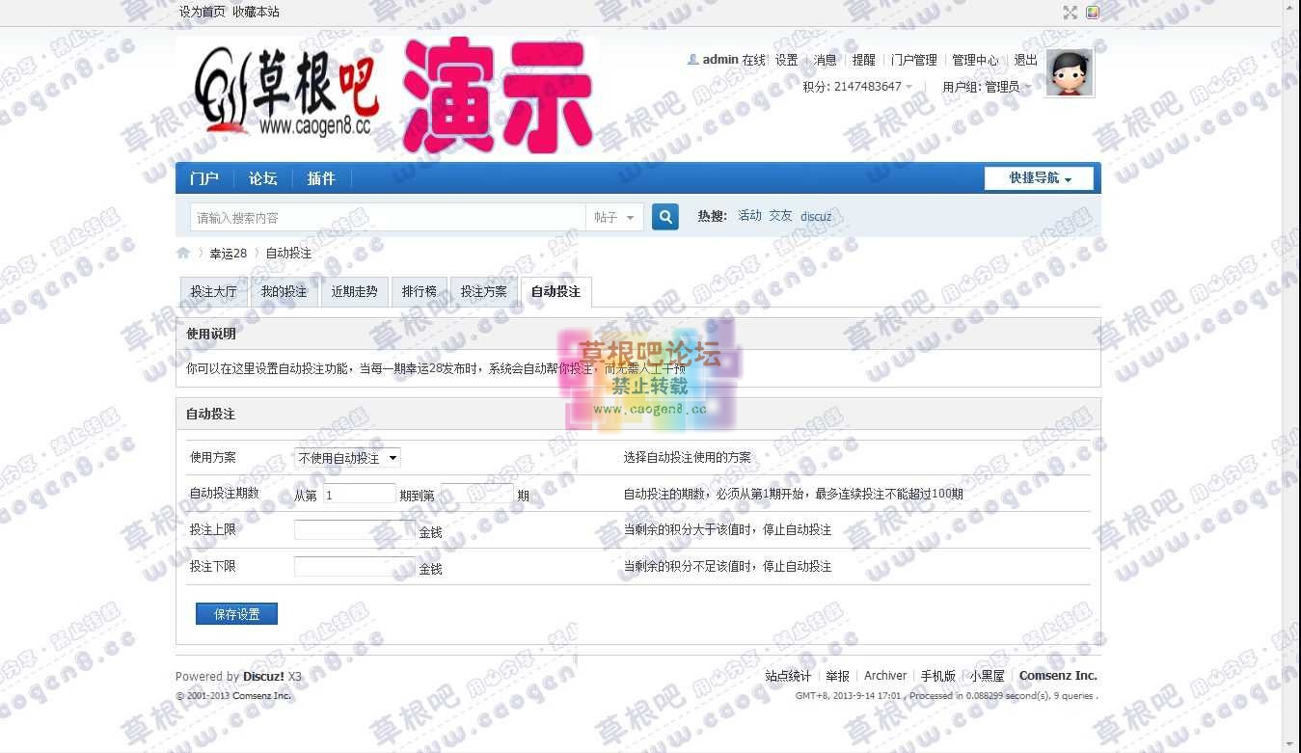Open the 快捷导航 quick navigation menu

1038,177
